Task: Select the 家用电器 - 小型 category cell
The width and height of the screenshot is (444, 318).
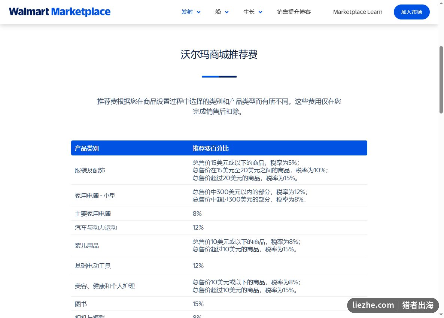Action: tap(95, 196)
